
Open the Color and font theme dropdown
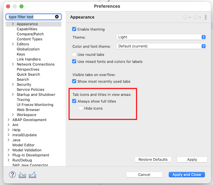161,46
